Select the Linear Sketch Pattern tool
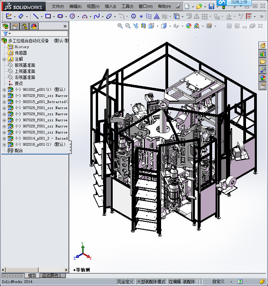 coord(205,17)
